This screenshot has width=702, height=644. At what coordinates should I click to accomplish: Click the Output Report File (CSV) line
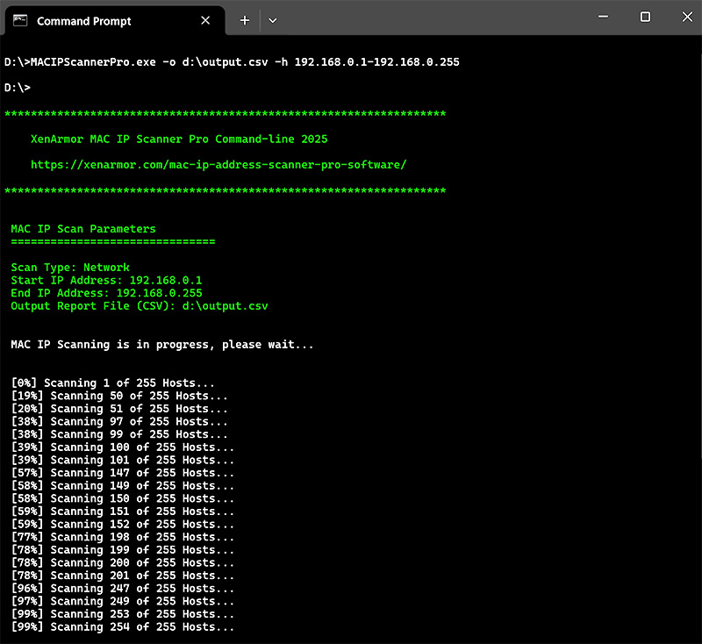click(x=140, y=306)
